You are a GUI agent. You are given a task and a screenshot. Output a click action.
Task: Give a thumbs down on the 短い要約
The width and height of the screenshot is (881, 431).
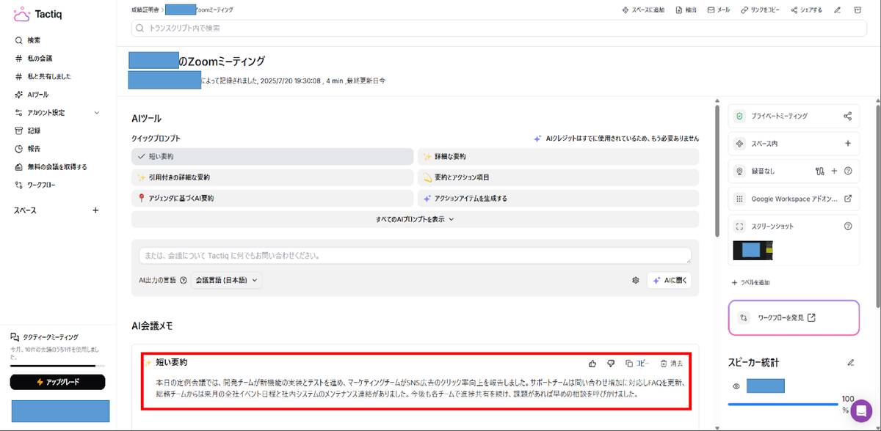[x=610, y=363]
